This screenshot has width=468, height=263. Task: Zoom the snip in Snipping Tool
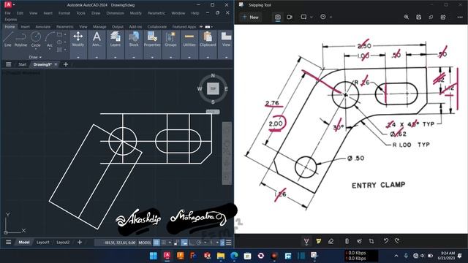point(407,17)
